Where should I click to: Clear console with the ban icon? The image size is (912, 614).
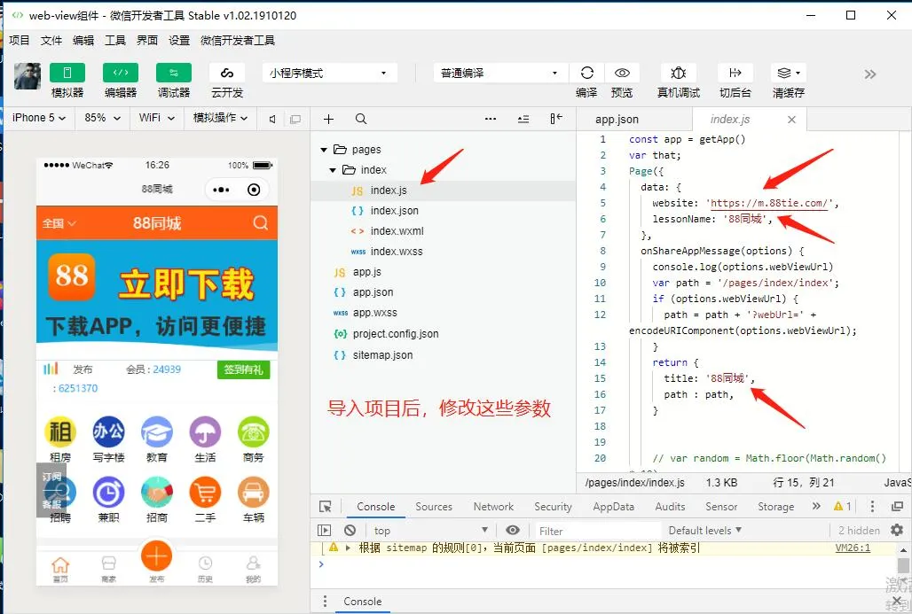click(x=350, y=531)
